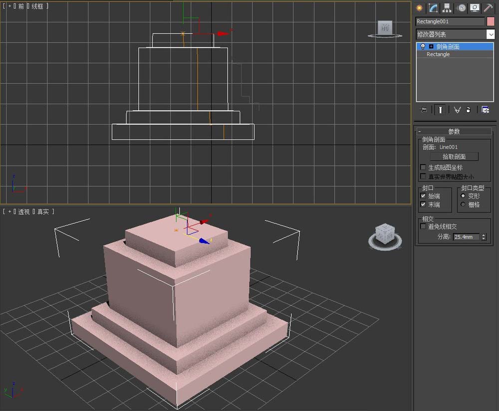499x411 pixels.
Task: Select the 栅格 cap type radio
Action: [463, 204]
